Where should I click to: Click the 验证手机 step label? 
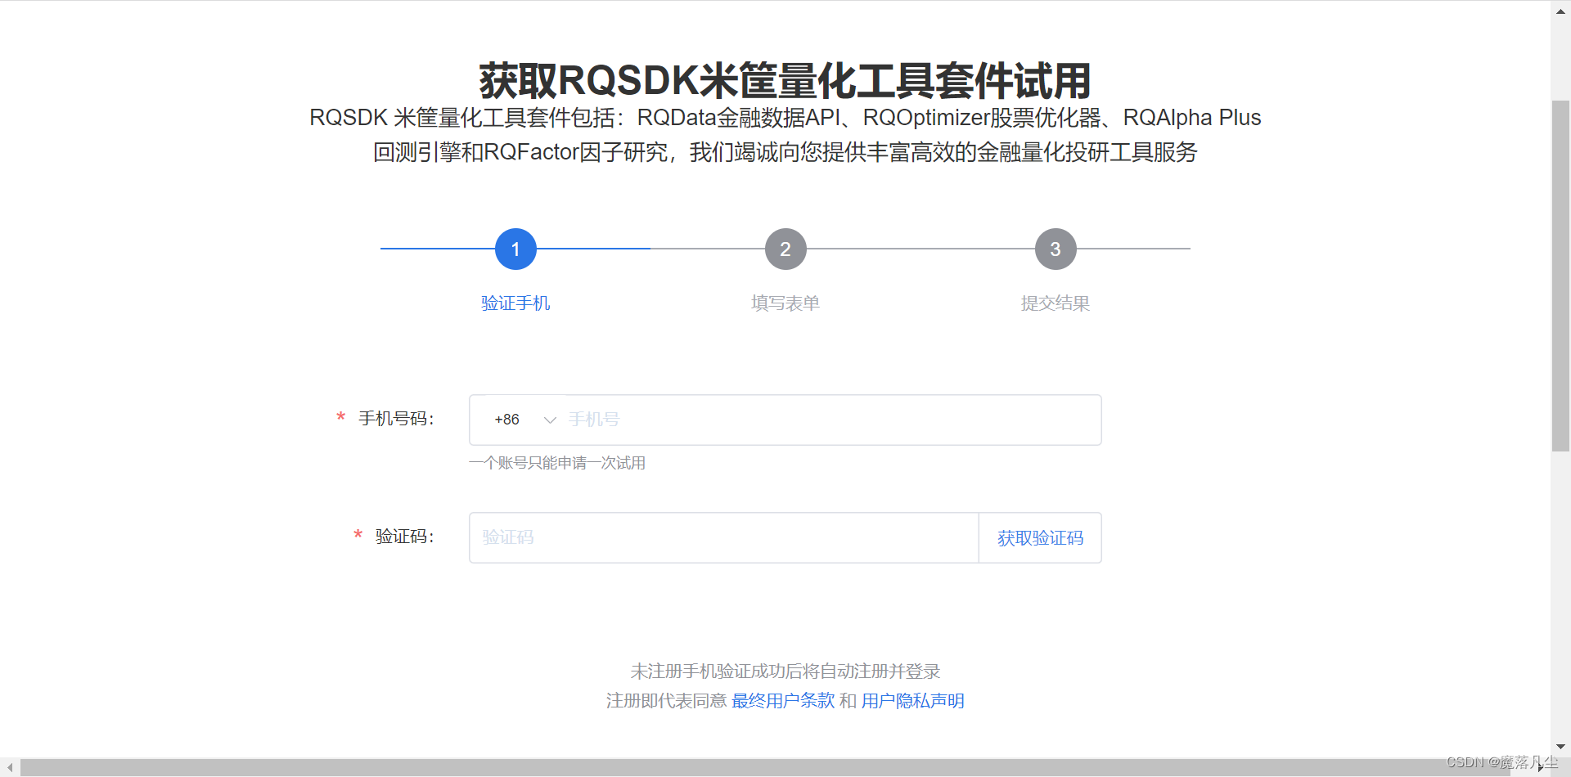pyautogui.click(x=515, y=303)
